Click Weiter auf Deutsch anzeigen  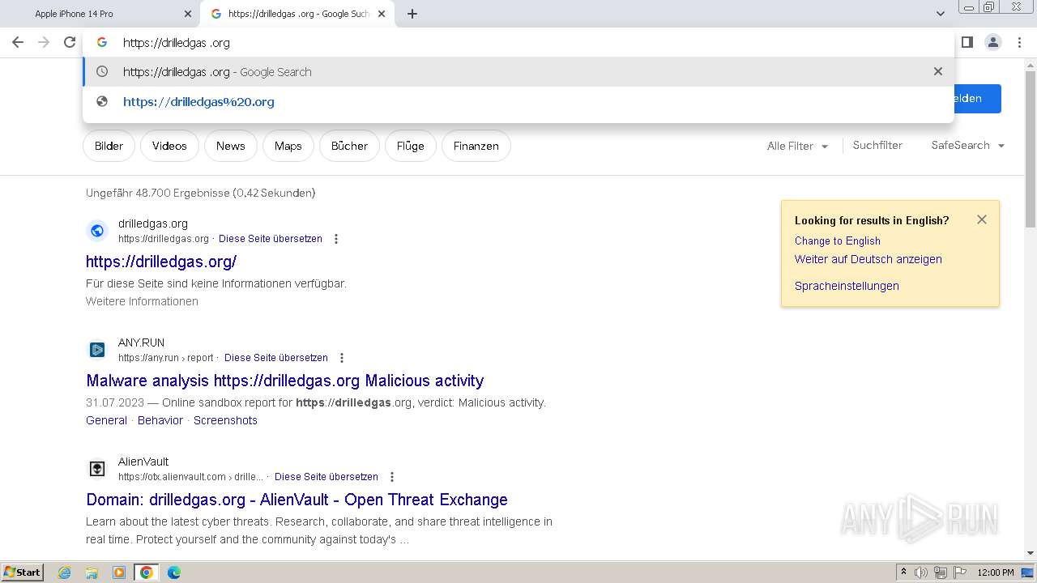868,259
